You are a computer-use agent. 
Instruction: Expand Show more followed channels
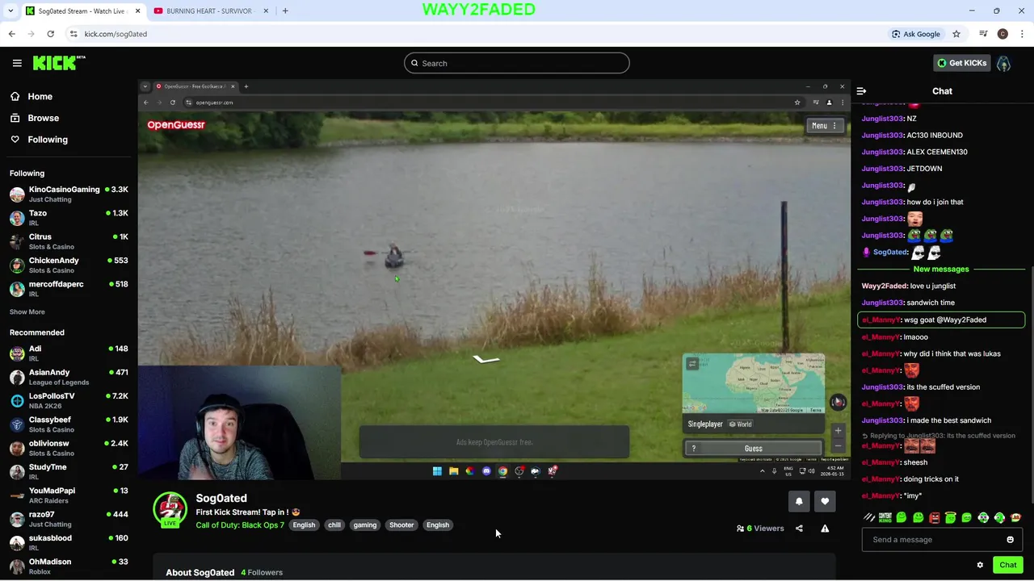pos(27,311)
